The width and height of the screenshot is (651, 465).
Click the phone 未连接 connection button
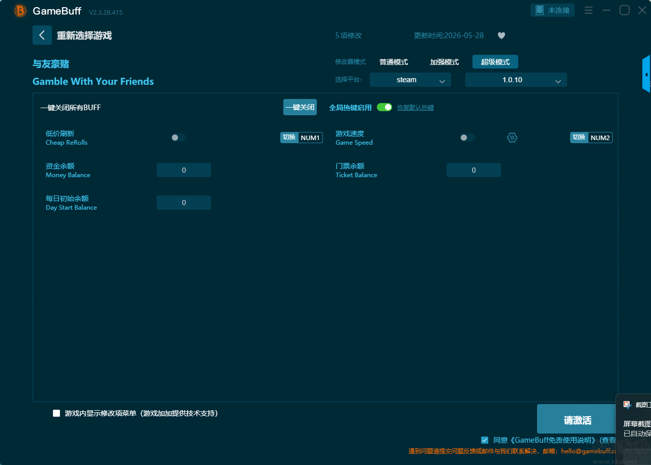pyautogui.click(x=553, y=10)
